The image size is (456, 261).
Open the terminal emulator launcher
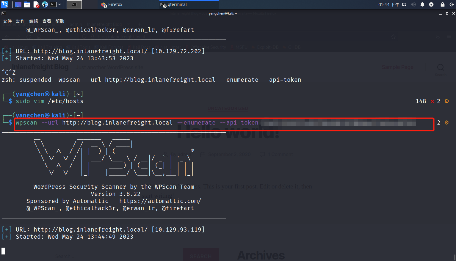point(53,4)
